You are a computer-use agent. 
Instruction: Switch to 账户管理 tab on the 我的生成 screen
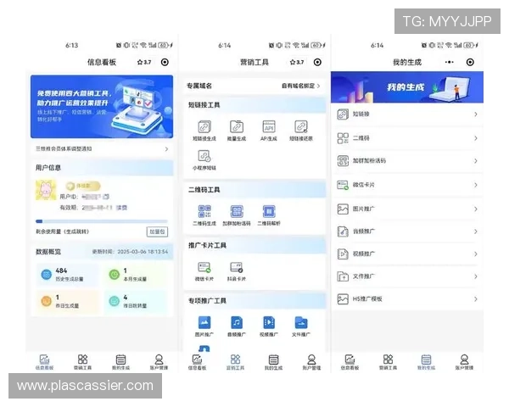tap(464, 362)
